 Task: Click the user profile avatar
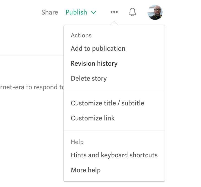[x=155, y=12]
